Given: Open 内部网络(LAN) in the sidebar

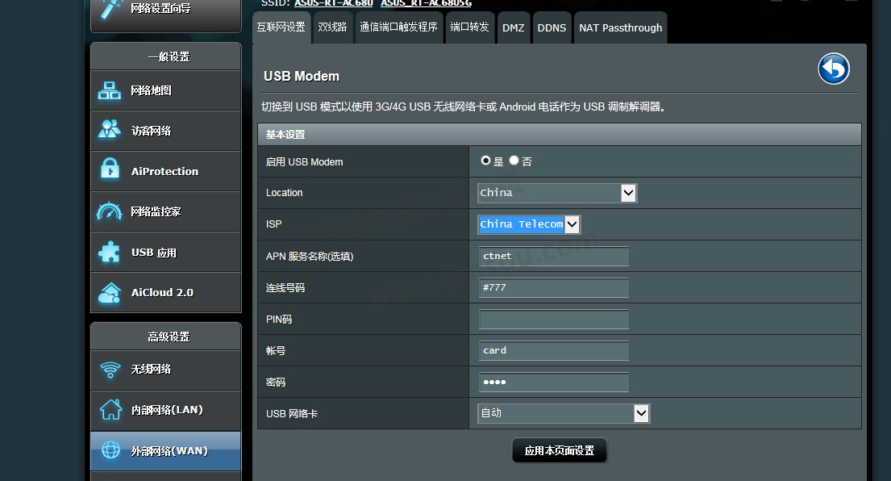Looking at the screenshot, I should coord(166,410).
